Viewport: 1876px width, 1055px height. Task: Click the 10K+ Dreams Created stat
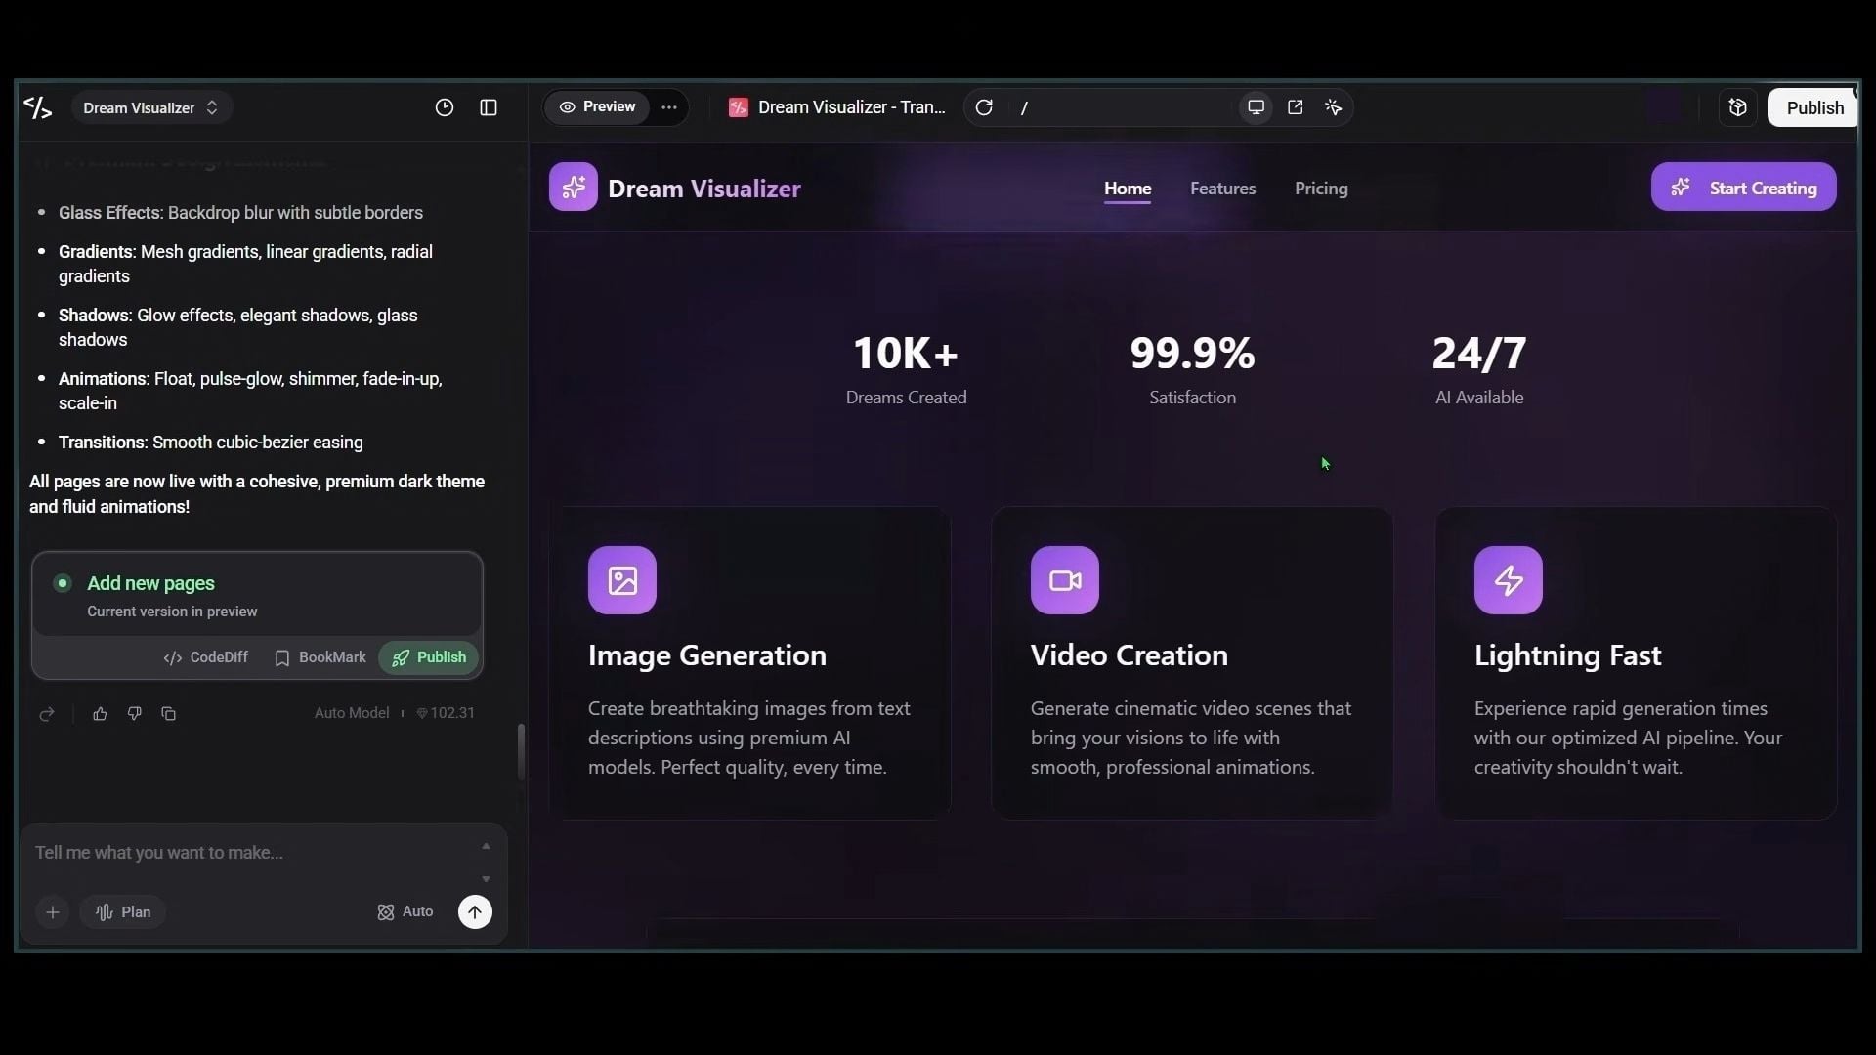click(906, 370)
